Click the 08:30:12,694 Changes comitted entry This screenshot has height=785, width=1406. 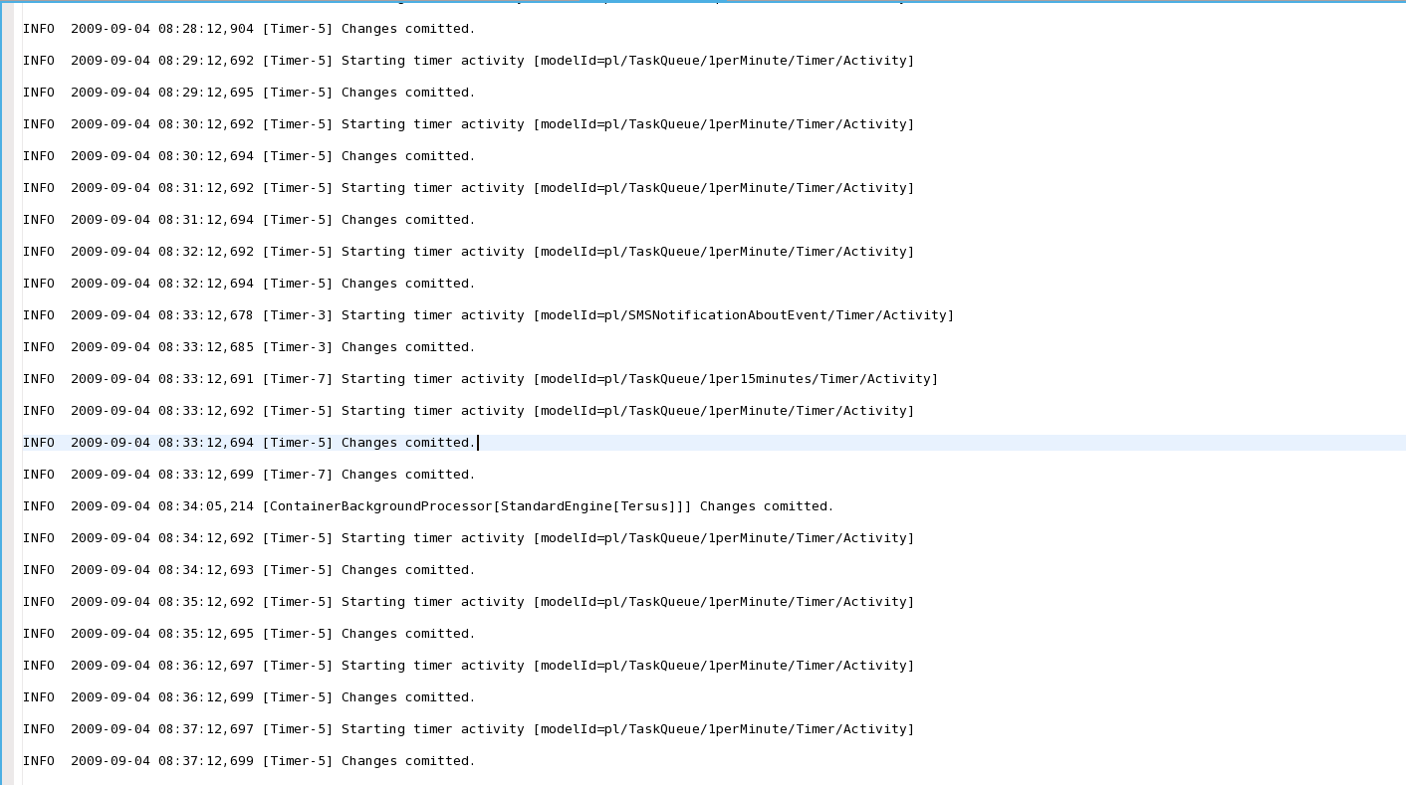coord(249,156)
